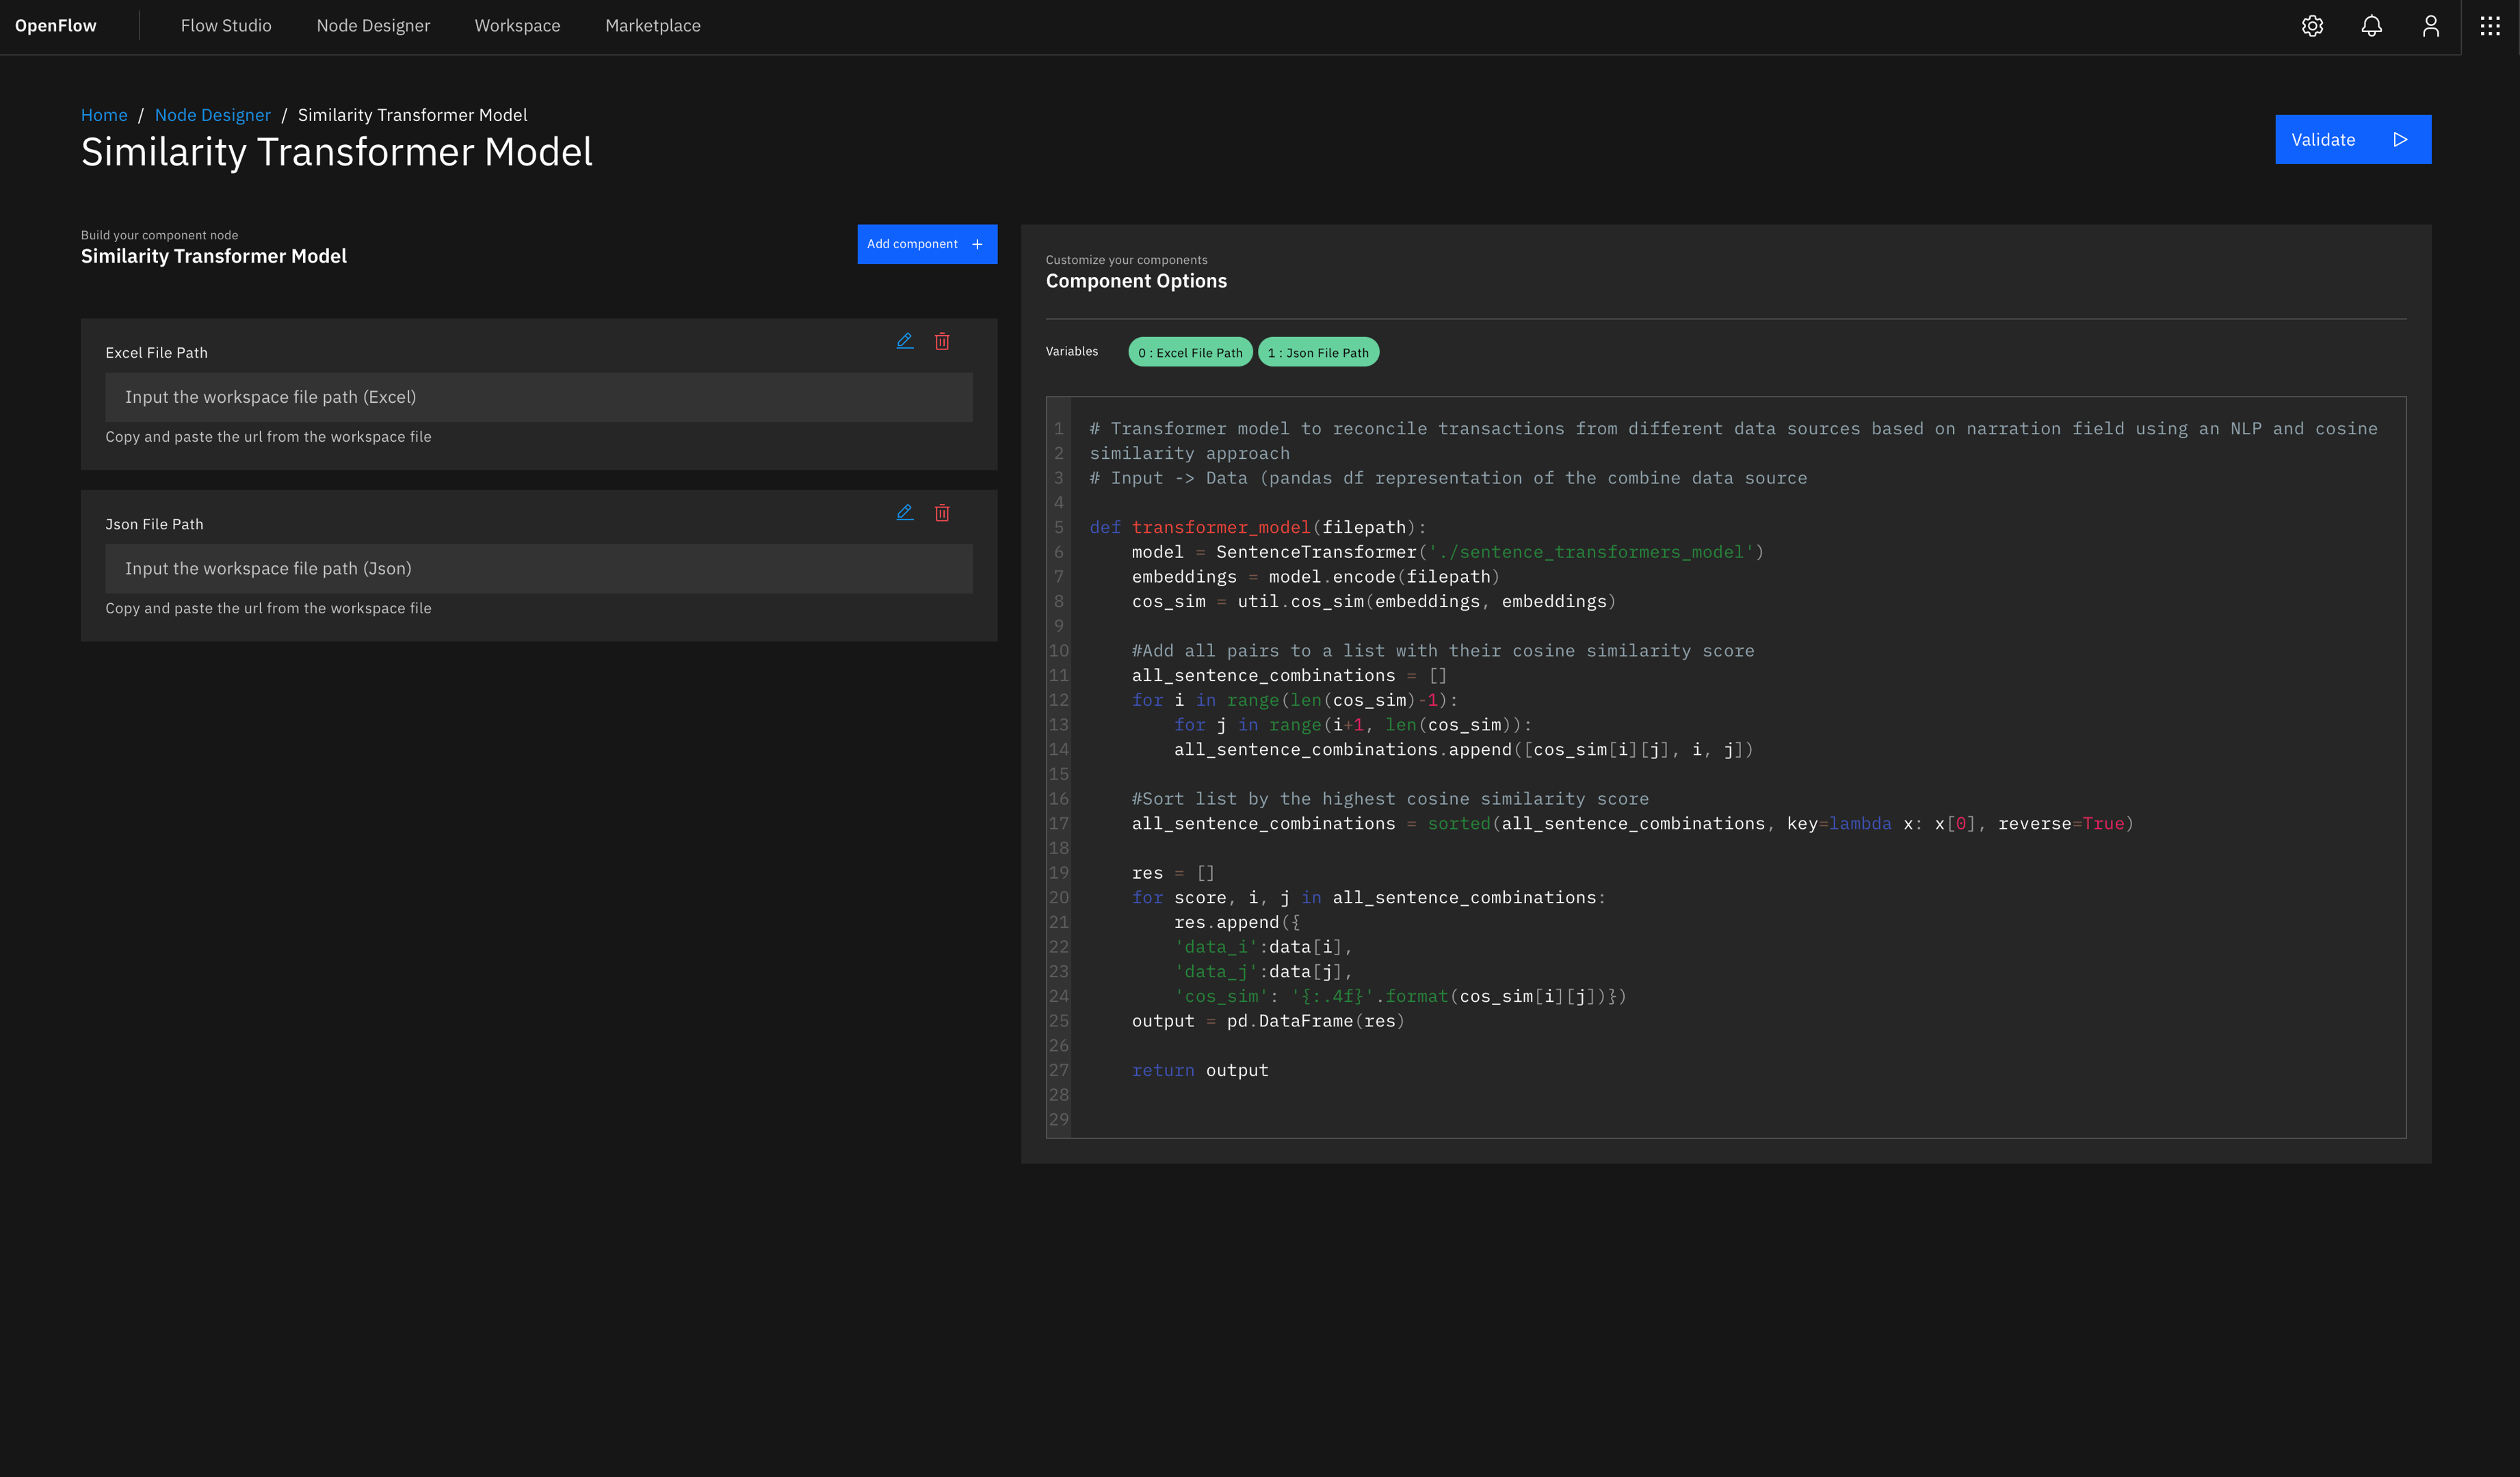Focus the Json workspace file path input
2520x1477 pixels.
click(538, 569)
